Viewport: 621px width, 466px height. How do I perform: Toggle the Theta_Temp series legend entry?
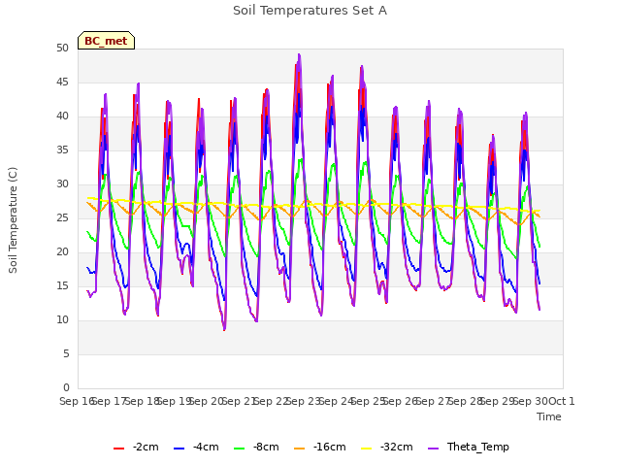pos(469,448)
